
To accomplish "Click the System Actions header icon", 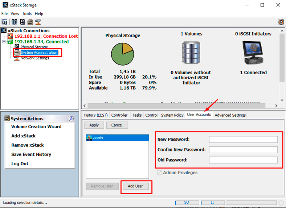I will point(7,118).
